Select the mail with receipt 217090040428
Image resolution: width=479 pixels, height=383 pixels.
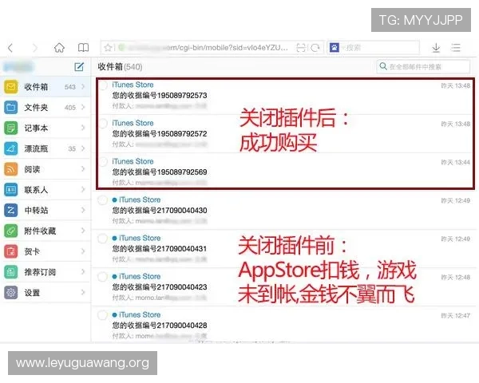tap(102, 315)
